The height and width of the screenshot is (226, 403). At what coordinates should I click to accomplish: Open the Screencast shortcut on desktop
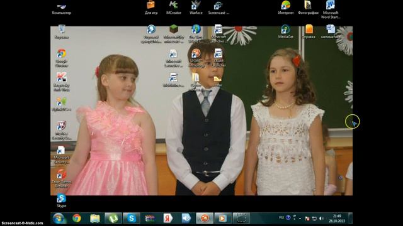(x=219, y=8)
